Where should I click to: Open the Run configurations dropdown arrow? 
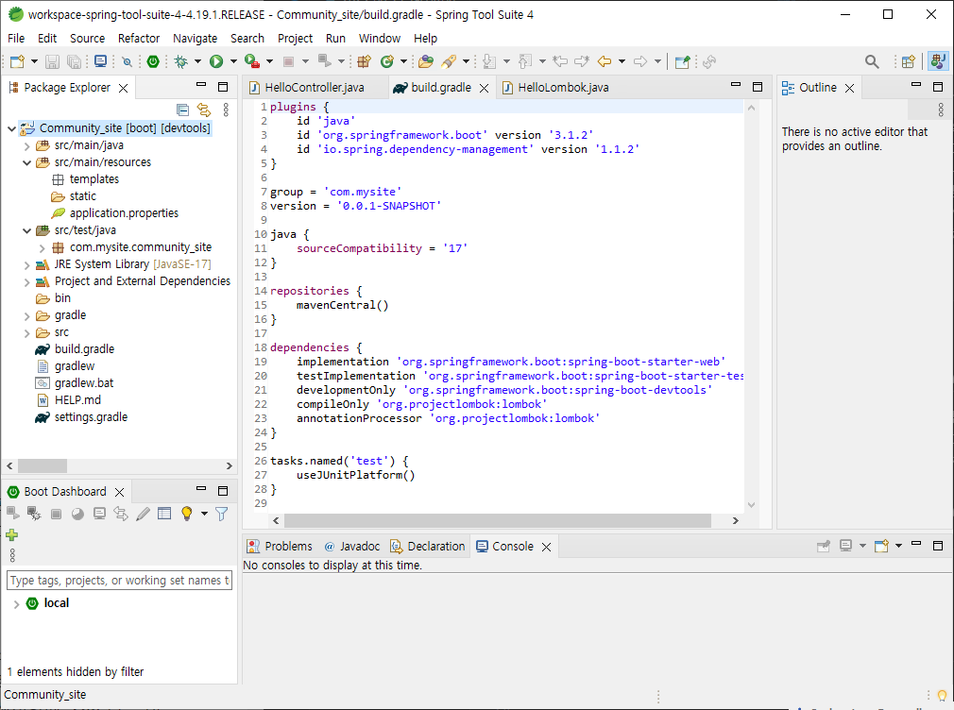point(233,61)
